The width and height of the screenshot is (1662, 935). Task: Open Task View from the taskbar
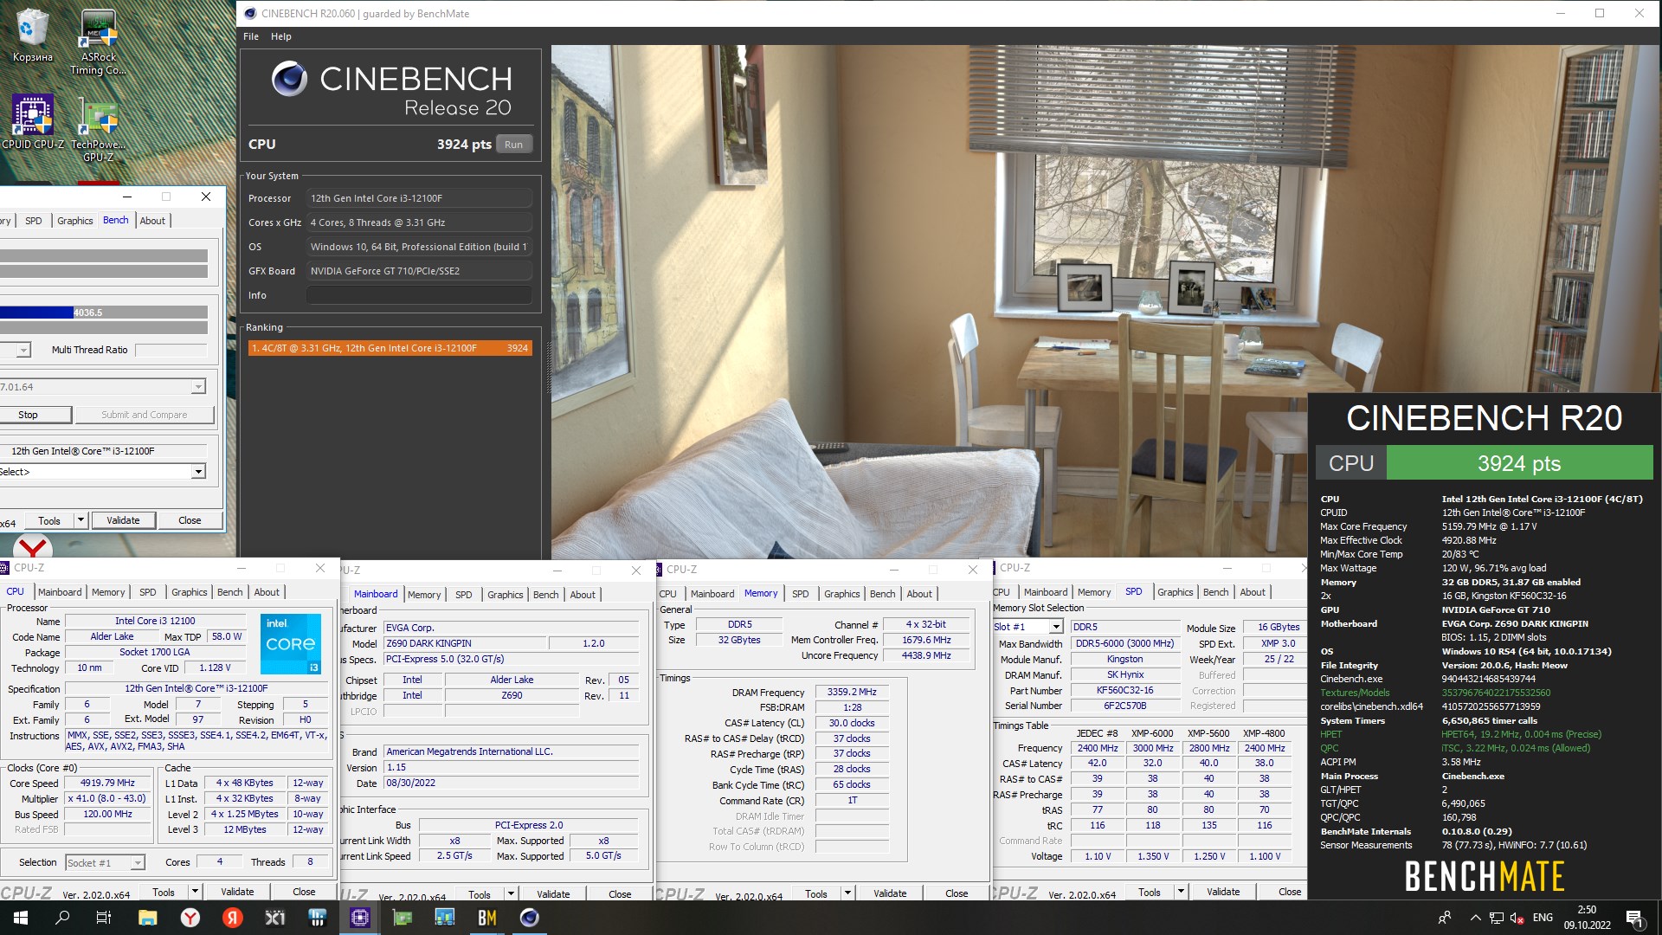104,918
